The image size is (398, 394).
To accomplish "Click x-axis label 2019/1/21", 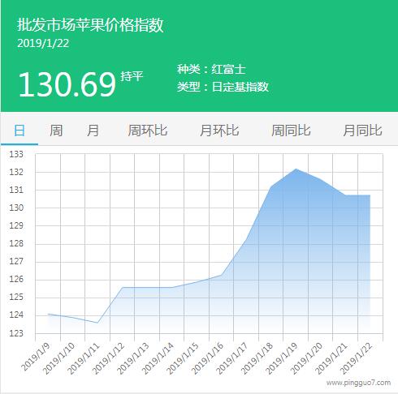I will point(331,358).
